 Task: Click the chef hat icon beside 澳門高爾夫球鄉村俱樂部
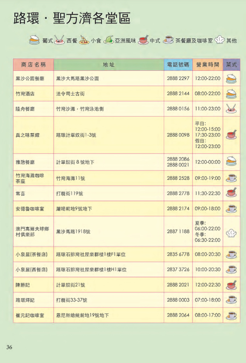coord(231,231)
